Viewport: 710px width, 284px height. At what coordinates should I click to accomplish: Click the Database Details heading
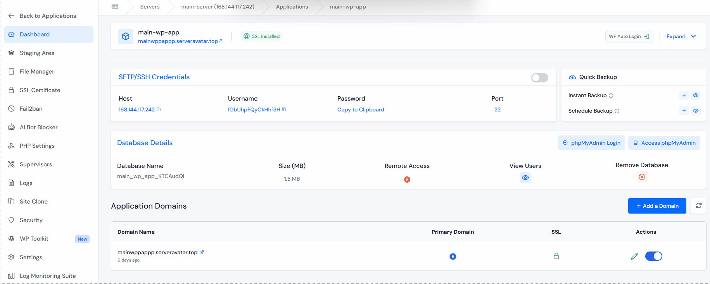click(145, 143)
